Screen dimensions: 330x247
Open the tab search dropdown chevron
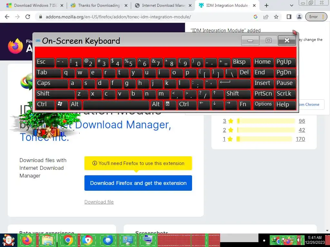(x=291, y=6)
